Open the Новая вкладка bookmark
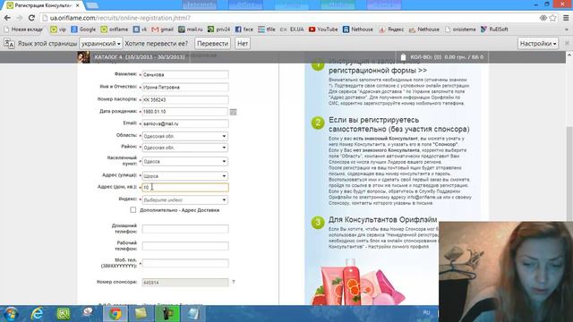Viewport: 573px width, 322px height. point(23,30)
